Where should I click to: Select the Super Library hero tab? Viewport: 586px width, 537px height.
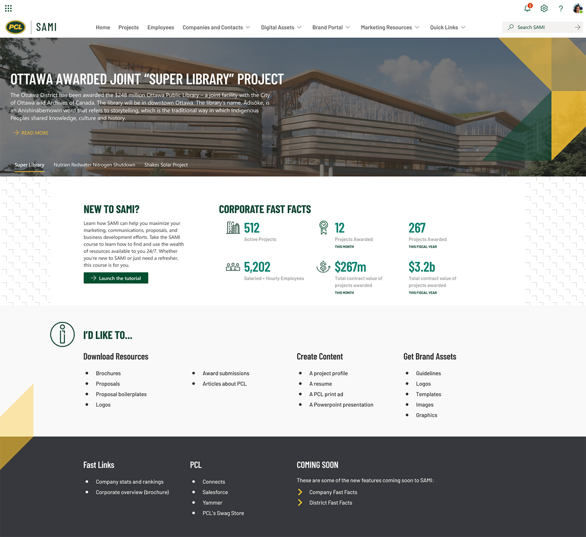coord(29,165)
